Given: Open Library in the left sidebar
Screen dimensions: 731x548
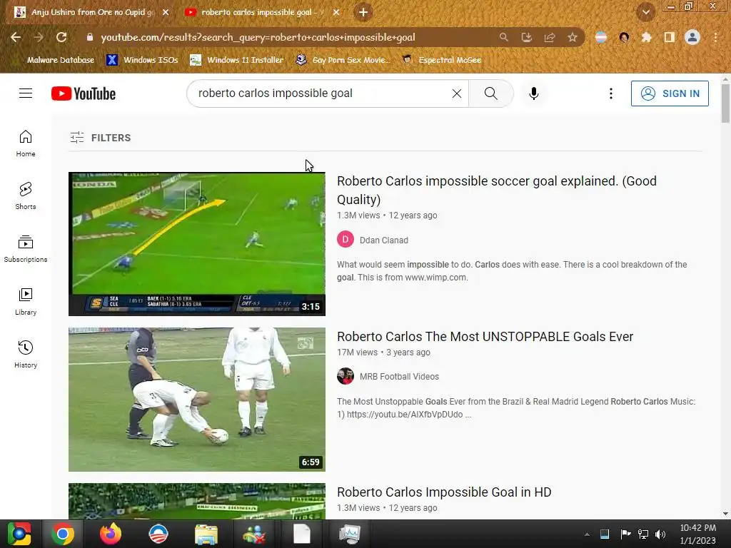Looking at the screenshot, I should [x=26, y=302].
